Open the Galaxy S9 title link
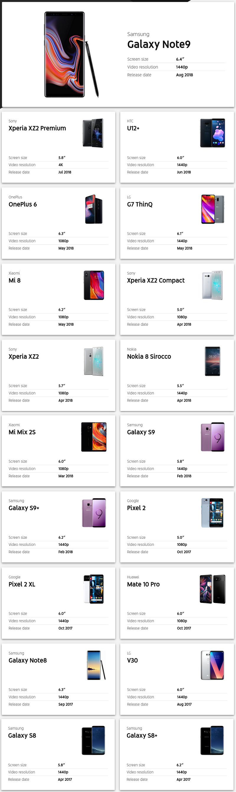 (141, 432)
